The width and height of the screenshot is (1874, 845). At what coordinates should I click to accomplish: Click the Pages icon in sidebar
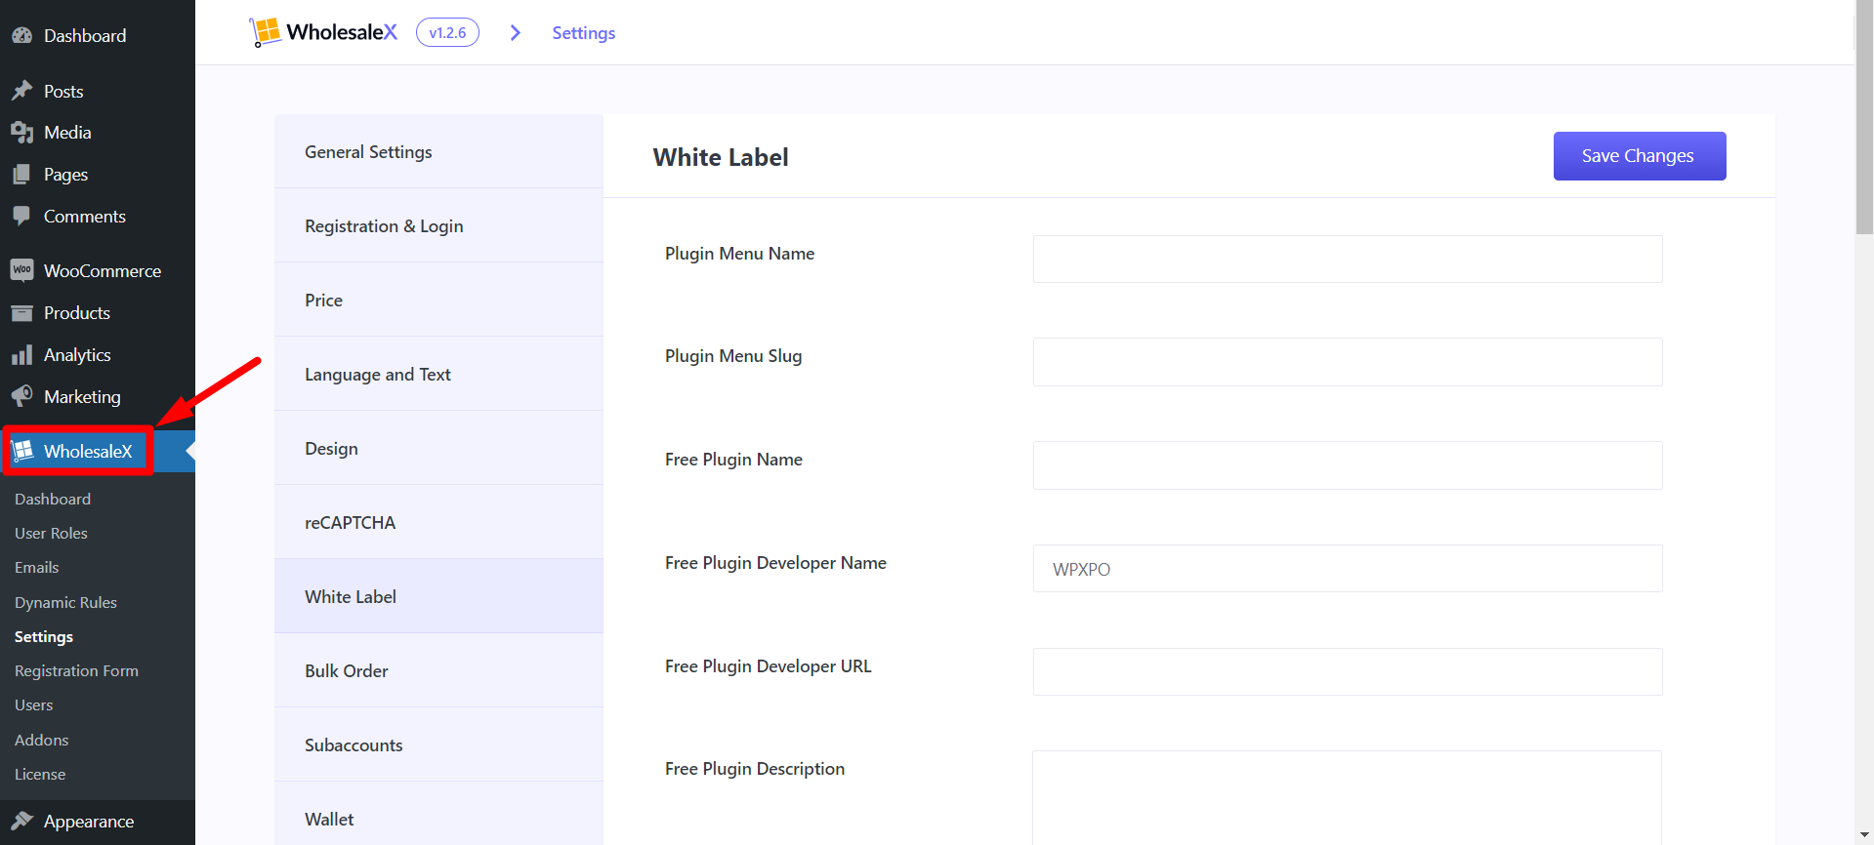(x=22, y=175)
